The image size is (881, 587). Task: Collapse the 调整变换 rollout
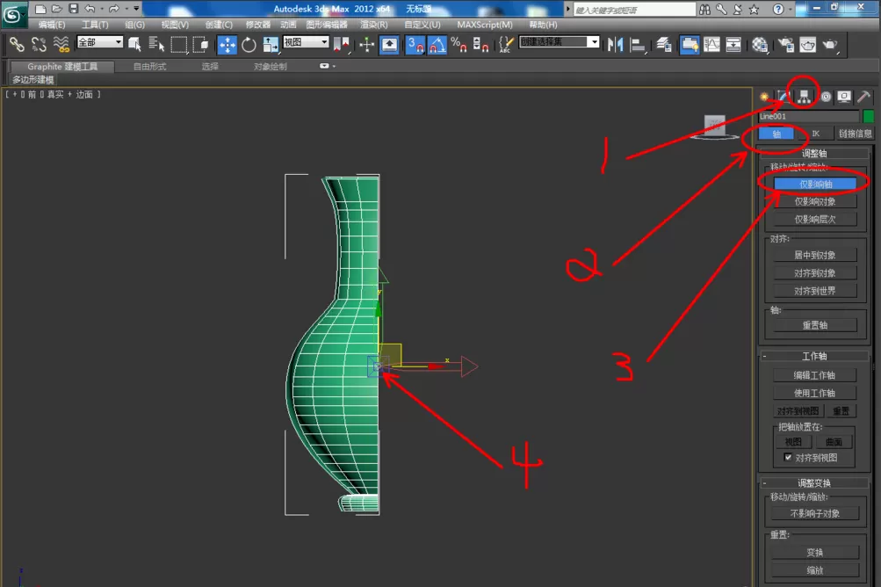(765, 483)
